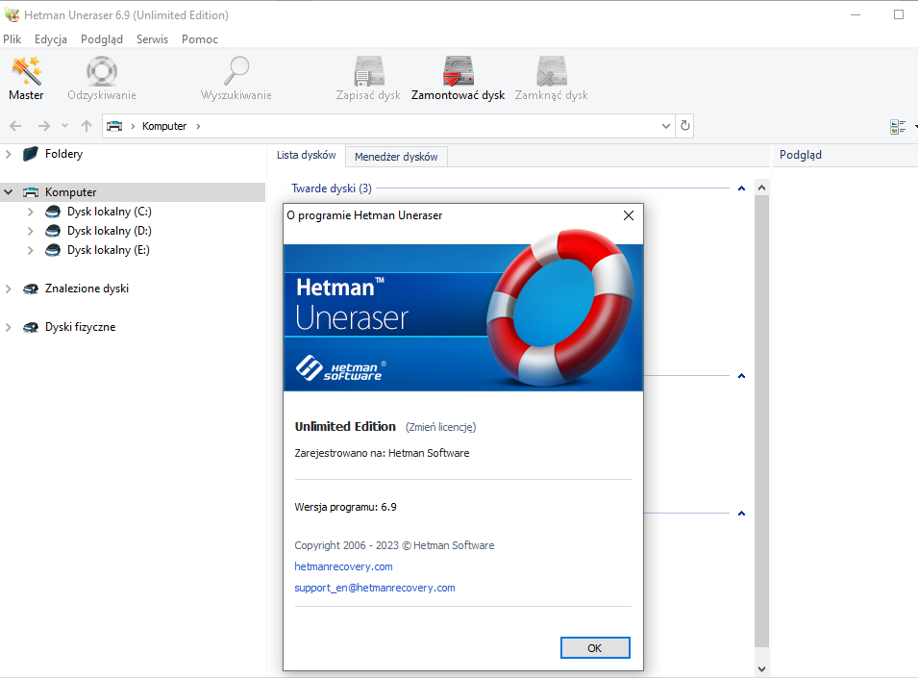Click scrollbar down arrow in disk list

click(x=761, y=668)
